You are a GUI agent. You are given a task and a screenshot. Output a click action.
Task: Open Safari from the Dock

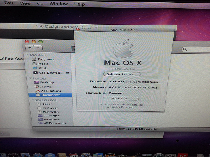point(38,155)
